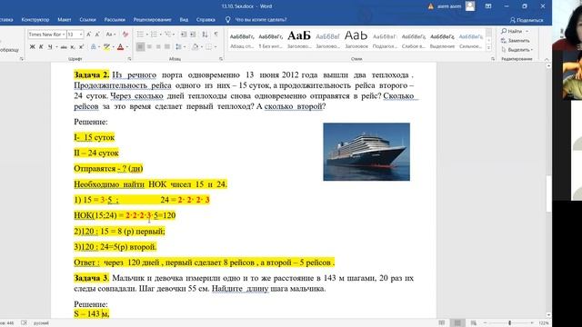The width and height of the screenshot is (582, 327).
Task: Toggle superscript formatting
Action: click(81, 47)
